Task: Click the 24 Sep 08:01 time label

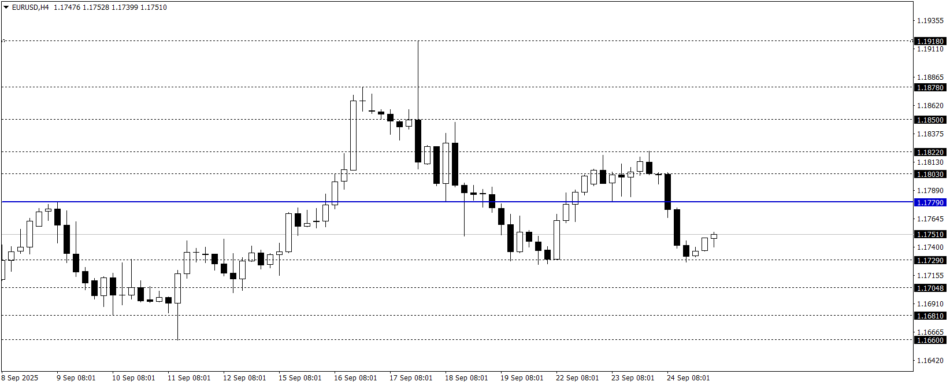Action: (688, 378)
